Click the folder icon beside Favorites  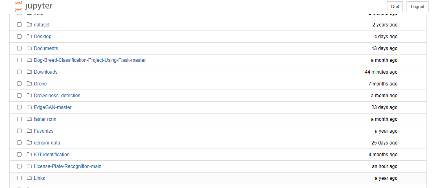[29, 131]
